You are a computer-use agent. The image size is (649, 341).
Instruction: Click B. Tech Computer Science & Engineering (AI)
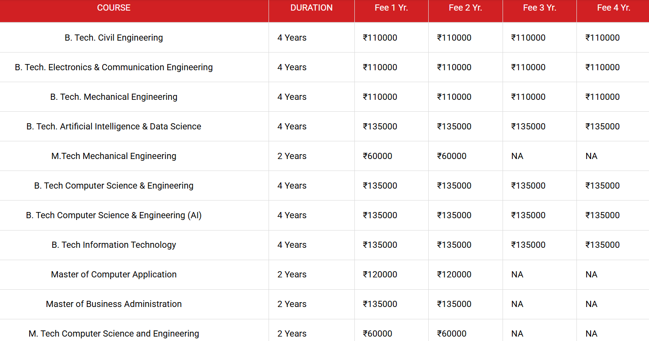[114, 216]
